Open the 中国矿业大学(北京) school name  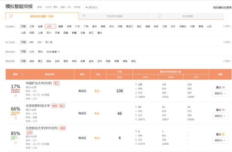[39, 83]
